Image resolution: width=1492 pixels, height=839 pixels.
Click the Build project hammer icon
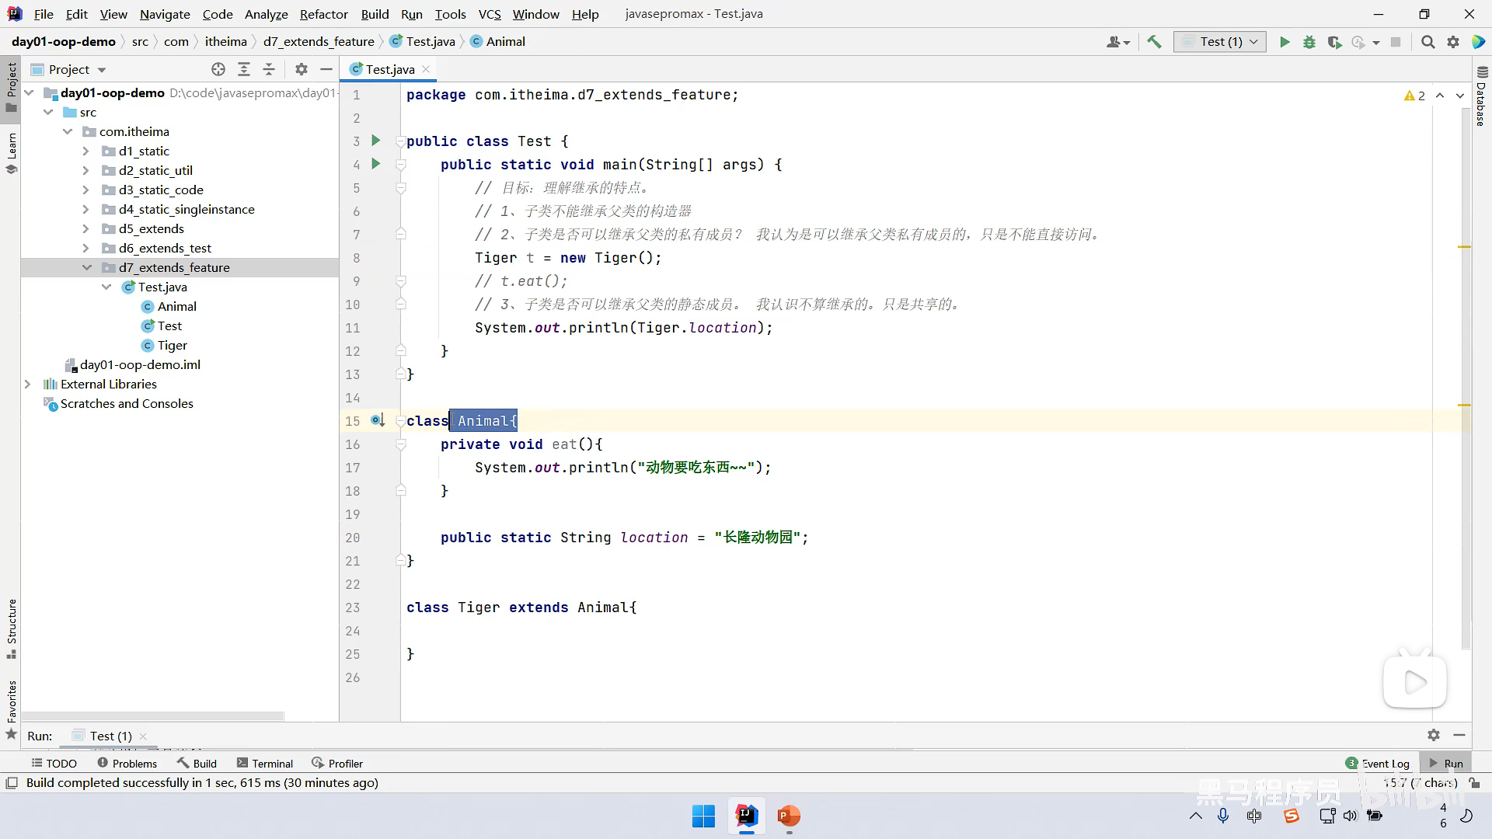tap(1154, 42)
